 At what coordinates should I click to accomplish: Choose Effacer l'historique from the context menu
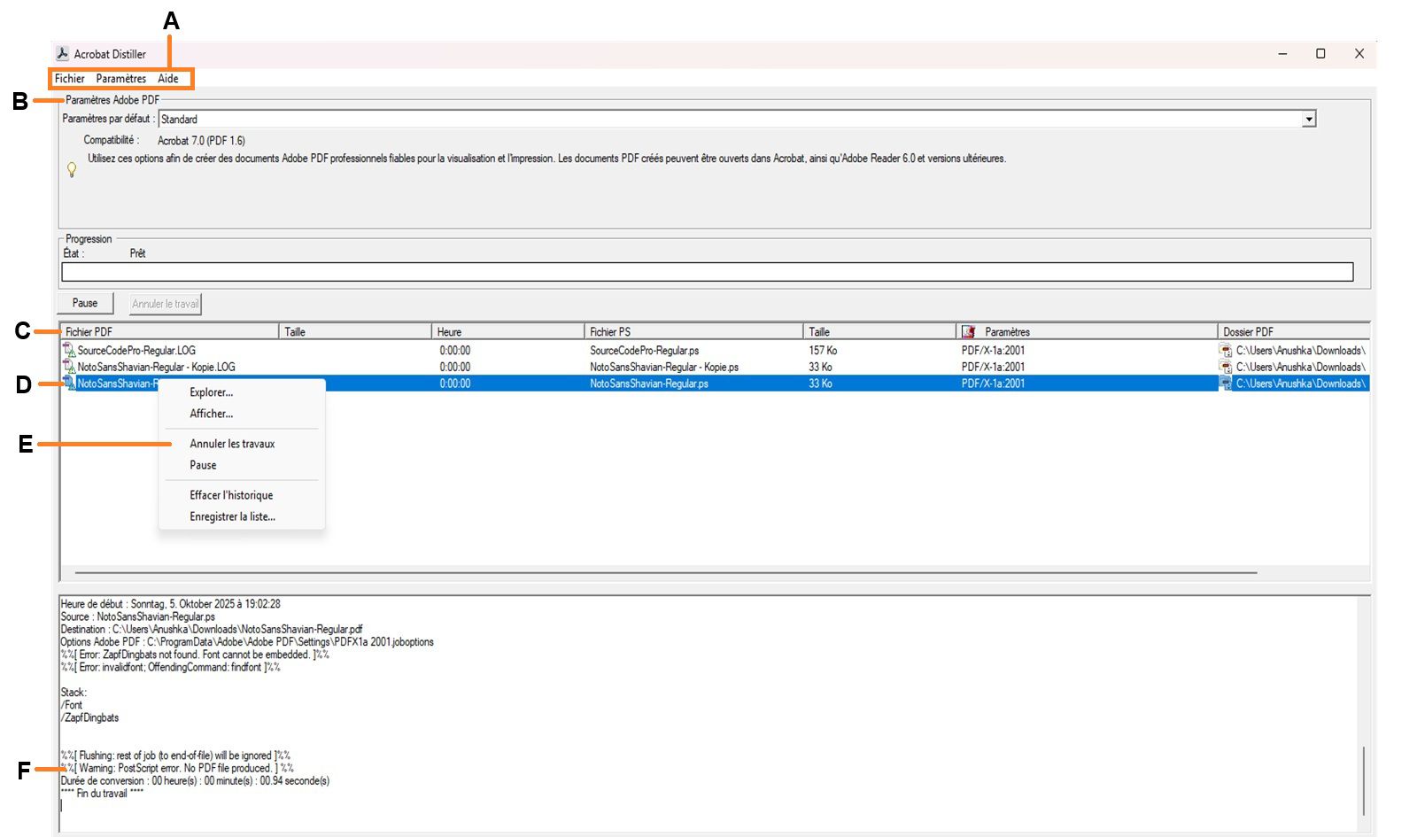click(231, 495)
